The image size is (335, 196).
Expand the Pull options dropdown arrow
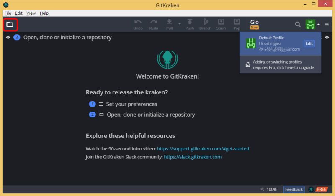pyautogui.click(x=180, y=24)
